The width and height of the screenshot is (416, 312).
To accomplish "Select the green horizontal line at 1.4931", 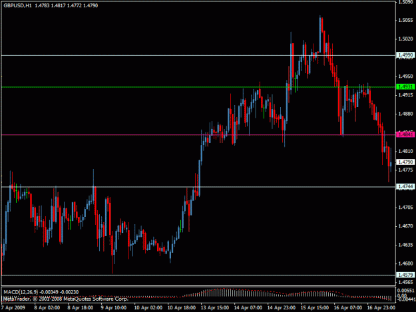I will point(198,87).
